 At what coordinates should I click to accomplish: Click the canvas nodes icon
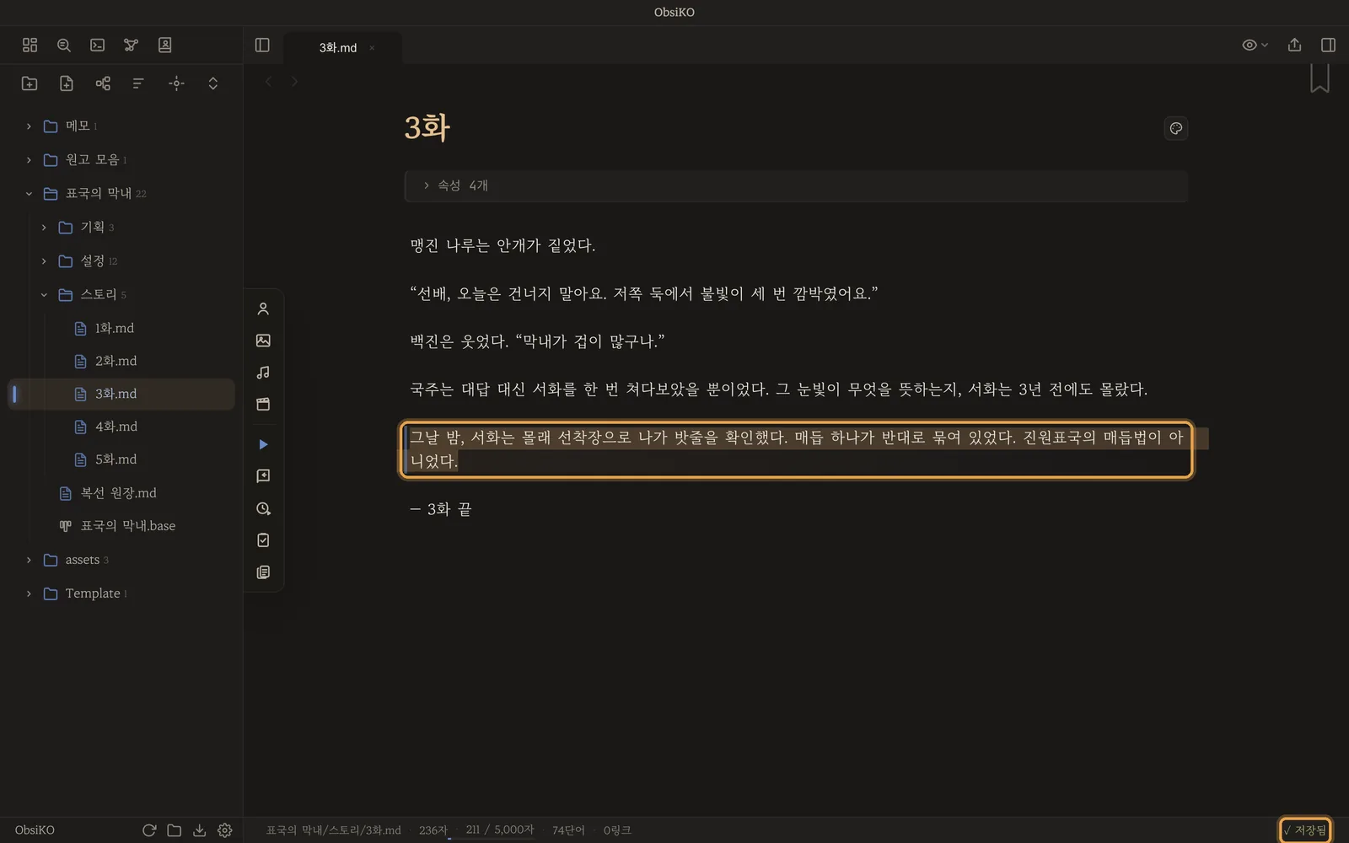click(103, 83)
